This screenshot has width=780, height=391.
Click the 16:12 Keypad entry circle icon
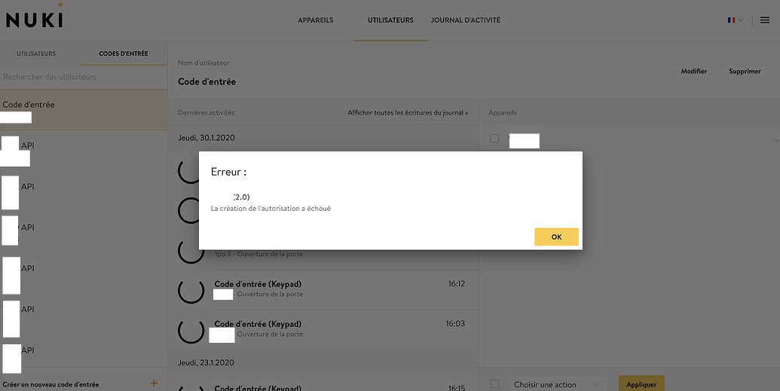click(x=191, y=290)
